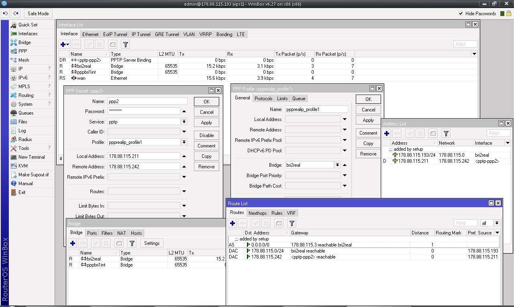Click Remove in PPP Profile dialog
This screenshot has width=514, height=307.
pyautogui.click(x=368, y=154)
